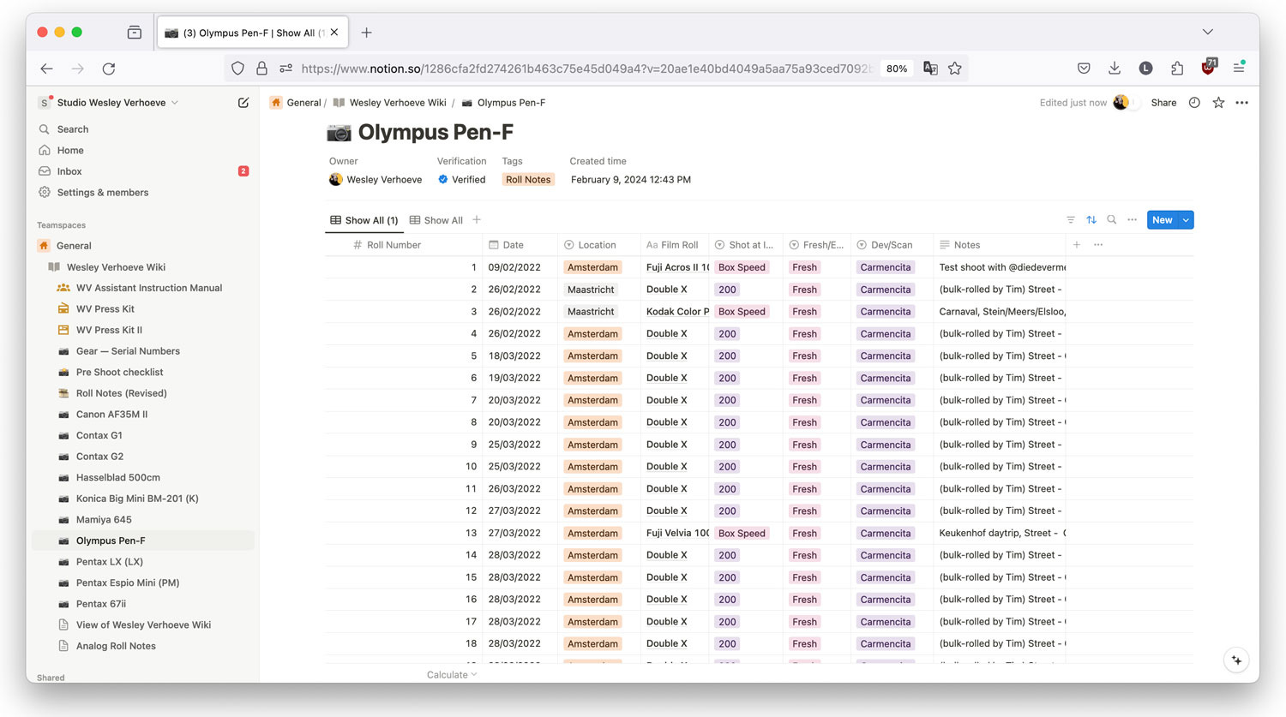Open the Pocket save icon
The width and height of the screenshot is (1286, 717).
click(1084, 69)
